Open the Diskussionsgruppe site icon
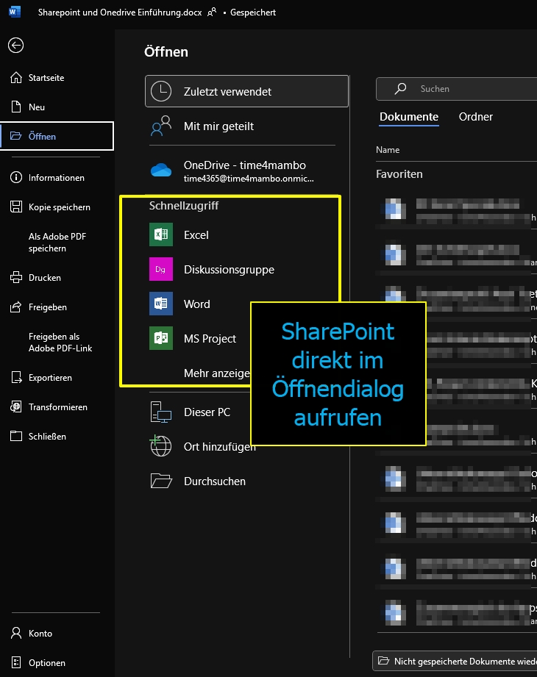The image size is (537, 677). point(160,270)
